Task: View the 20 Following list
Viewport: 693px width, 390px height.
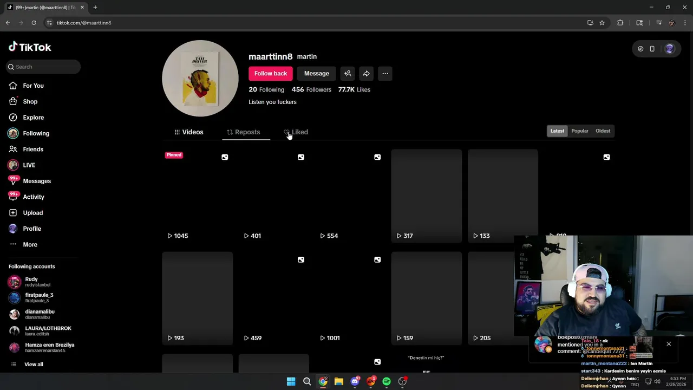Action: click(266, 89)
